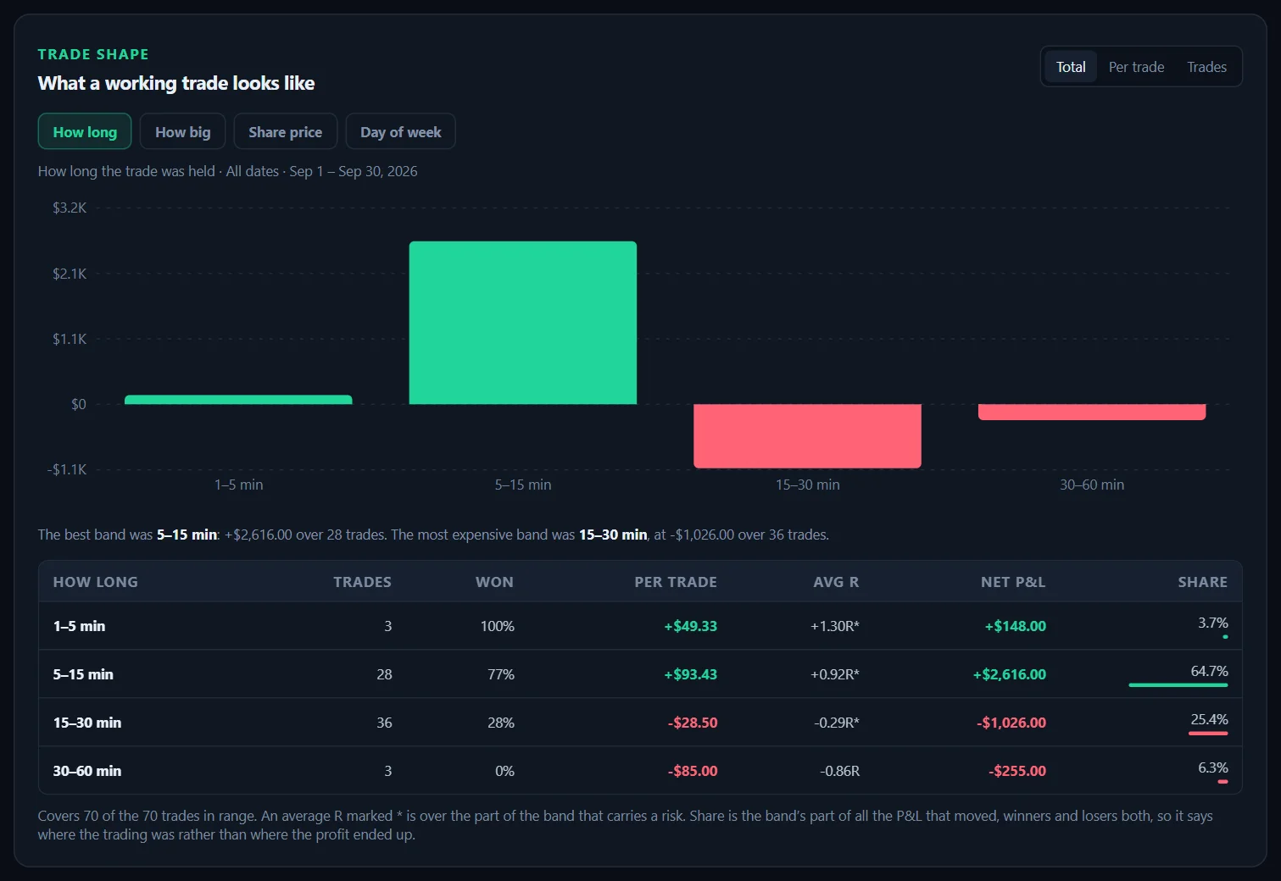The height and width of the screenshot is (881, 1281).
Task: Select the How long tab
Action: [x=85, y=131]
